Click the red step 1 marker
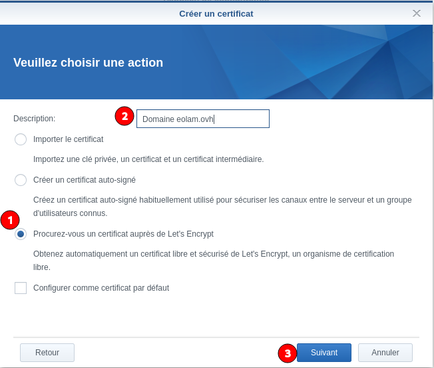434x368 pixels. (10, 220)
